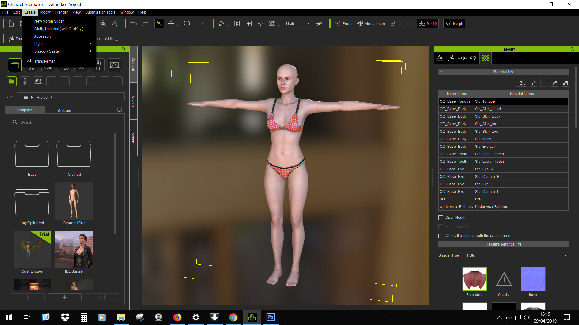Screen dimensions: 579x325
Task: Select the Bump texture swatch
Action: pyautogui.click(x=533, y=279)
